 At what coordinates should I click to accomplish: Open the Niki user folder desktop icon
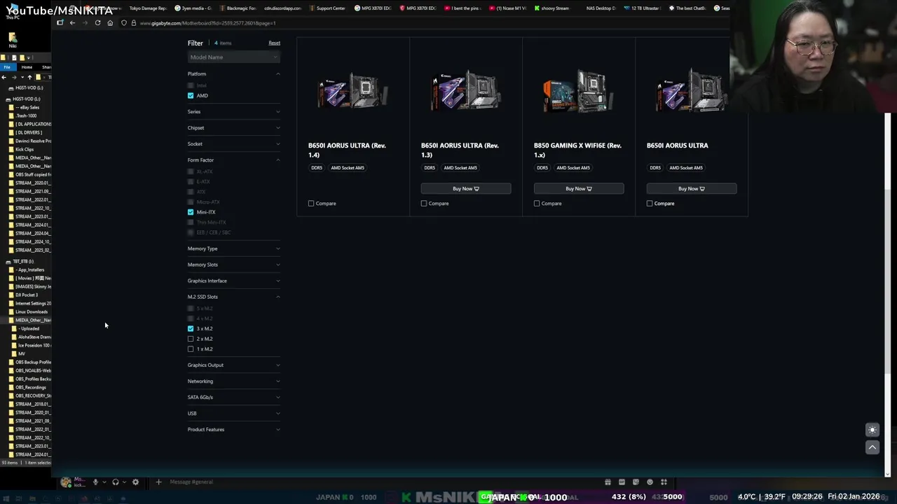coord(13,39)
